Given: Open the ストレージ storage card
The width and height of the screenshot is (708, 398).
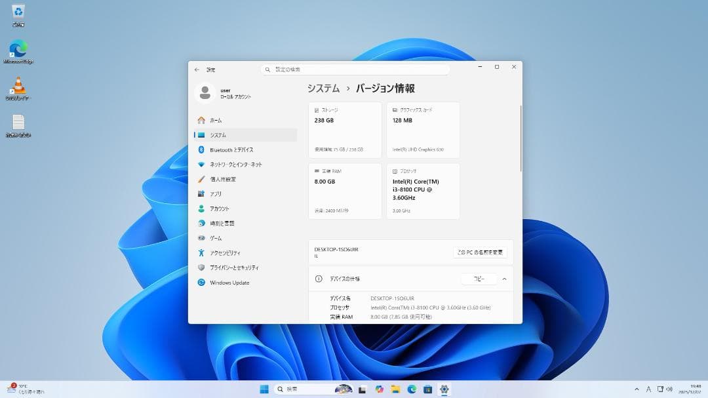Looking at the screenshot, I should pos(344,129).
